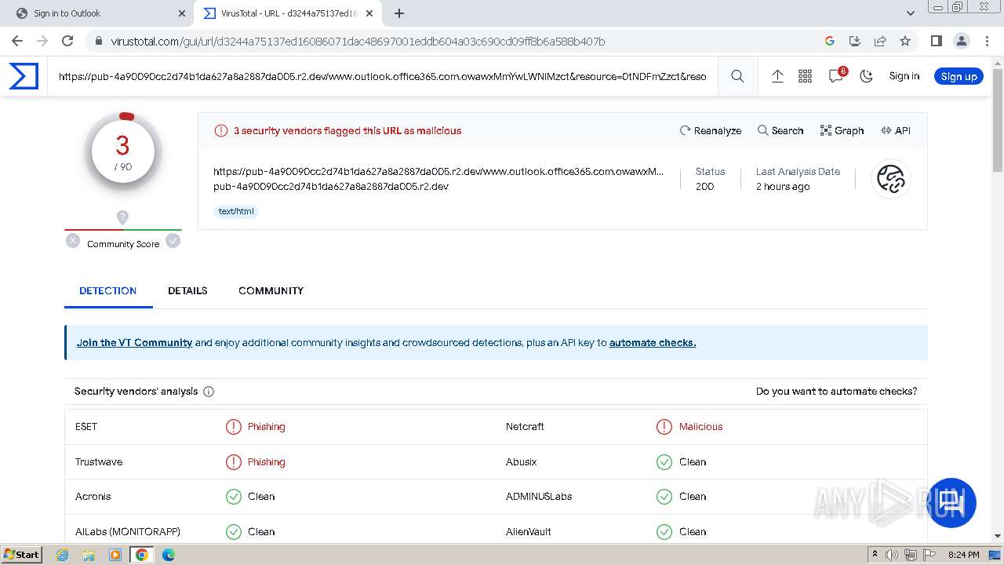The image size is (1004, 565).
Task: Click the AILabs (MONITORAPP) Clean check icon
Action: 234,532
